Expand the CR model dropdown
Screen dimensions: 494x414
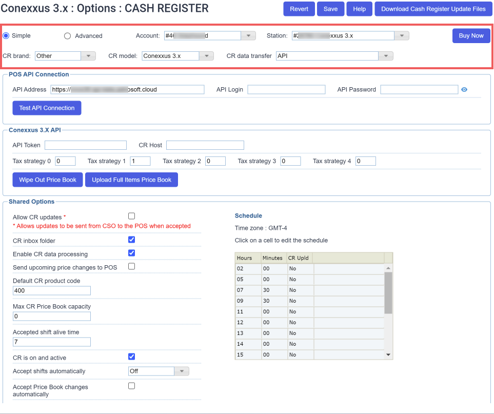pos(207,56)
